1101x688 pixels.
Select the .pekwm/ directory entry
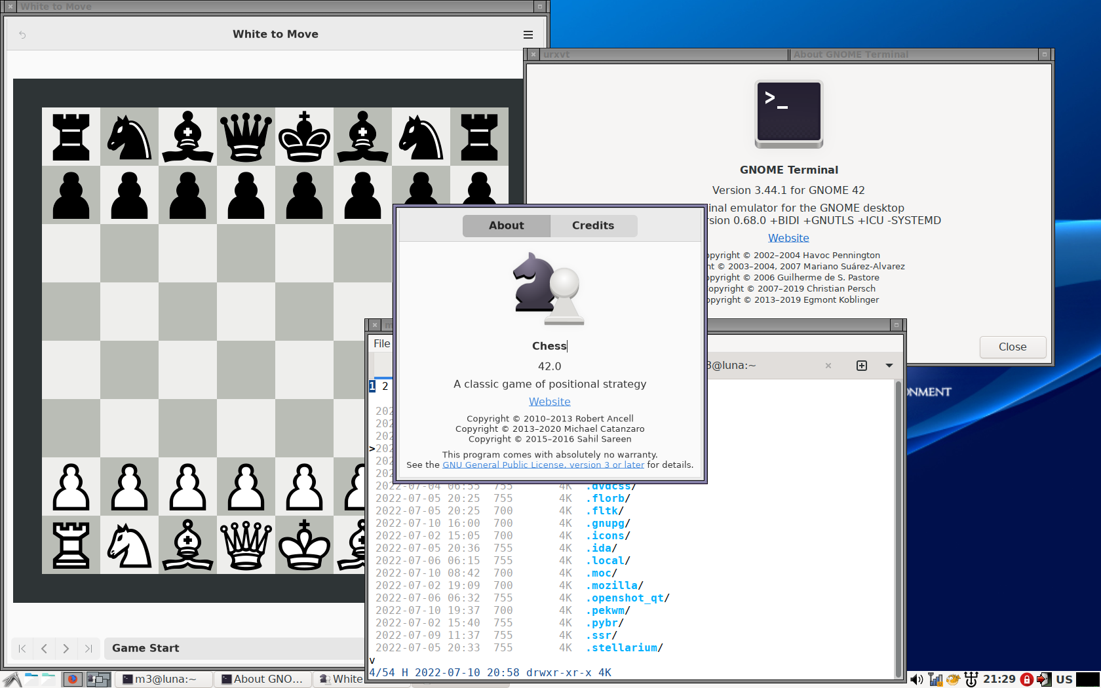click(x=608, y=611)
